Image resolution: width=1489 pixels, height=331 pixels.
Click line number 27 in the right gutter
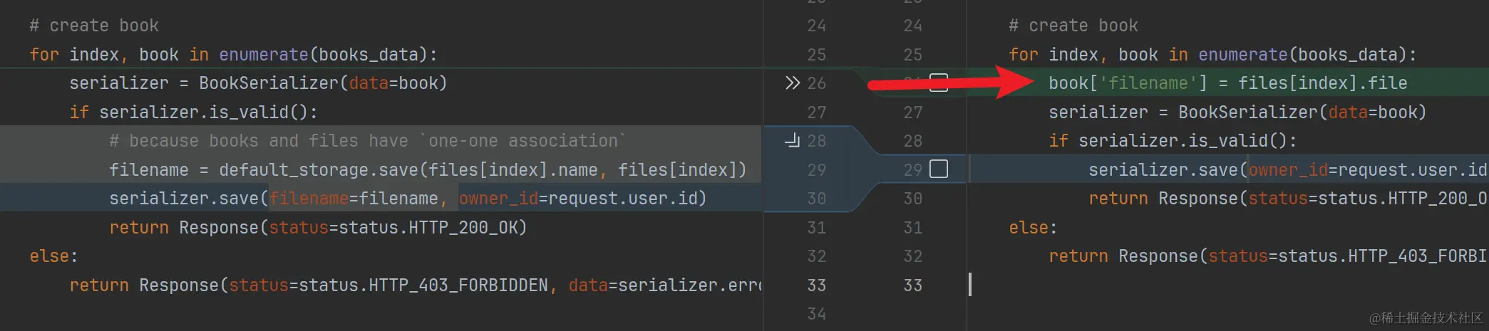tap(912, 112)
